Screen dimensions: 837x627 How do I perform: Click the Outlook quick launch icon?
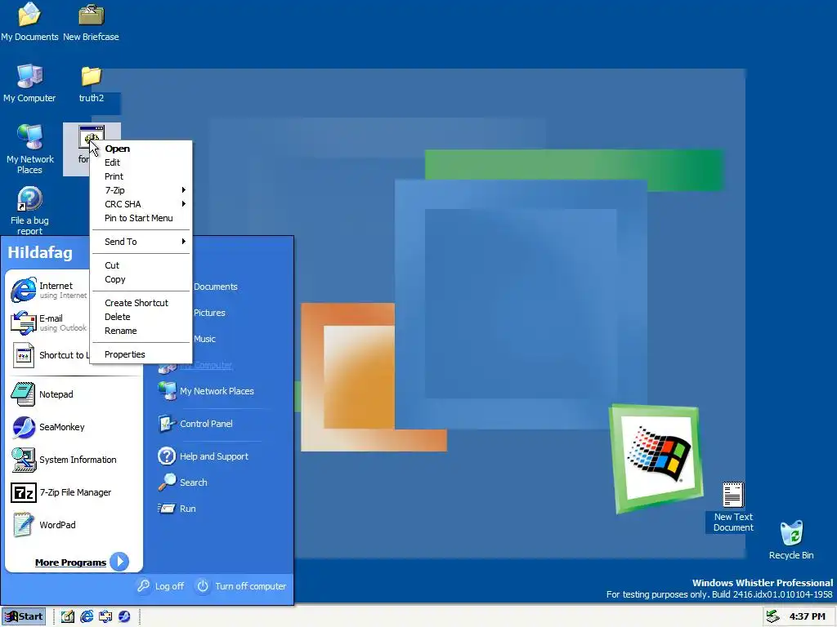105,616
